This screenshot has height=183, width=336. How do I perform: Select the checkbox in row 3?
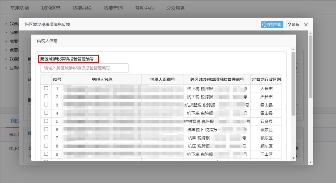point(46,105)
